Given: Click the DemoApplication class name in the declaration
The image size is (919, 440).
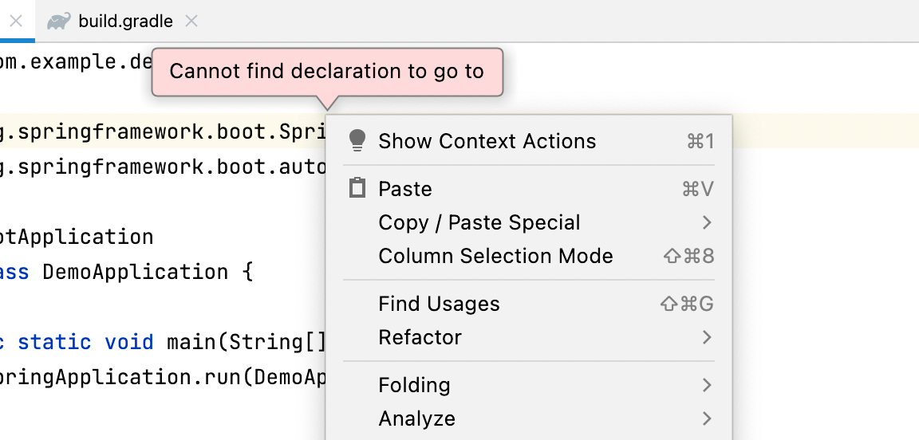Looking at the screenshot, I should (134, 272).
